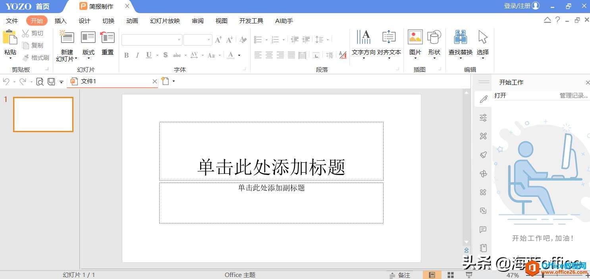
Task: Insert a Picture (图片) icon
Action: coord(415,37)
